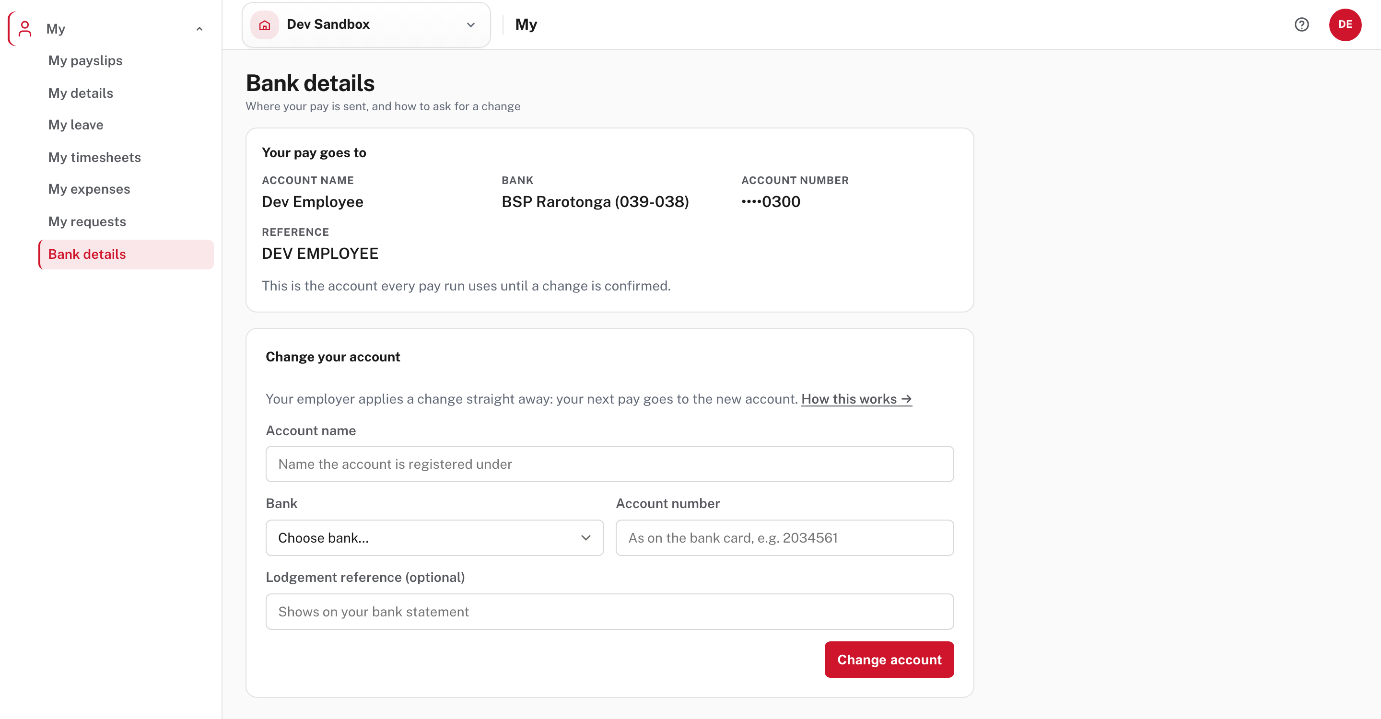Click the DEV EMPLOYEE reference value
The image size is (1381, 719).
(x=320, y=254)
